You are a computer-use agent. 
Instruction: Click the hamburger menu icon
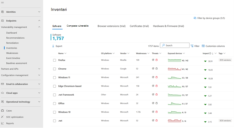(2, 3)
